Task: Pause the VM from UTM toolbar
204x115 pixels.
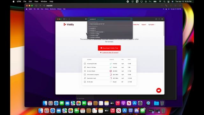Action: (x=40, y=6)
